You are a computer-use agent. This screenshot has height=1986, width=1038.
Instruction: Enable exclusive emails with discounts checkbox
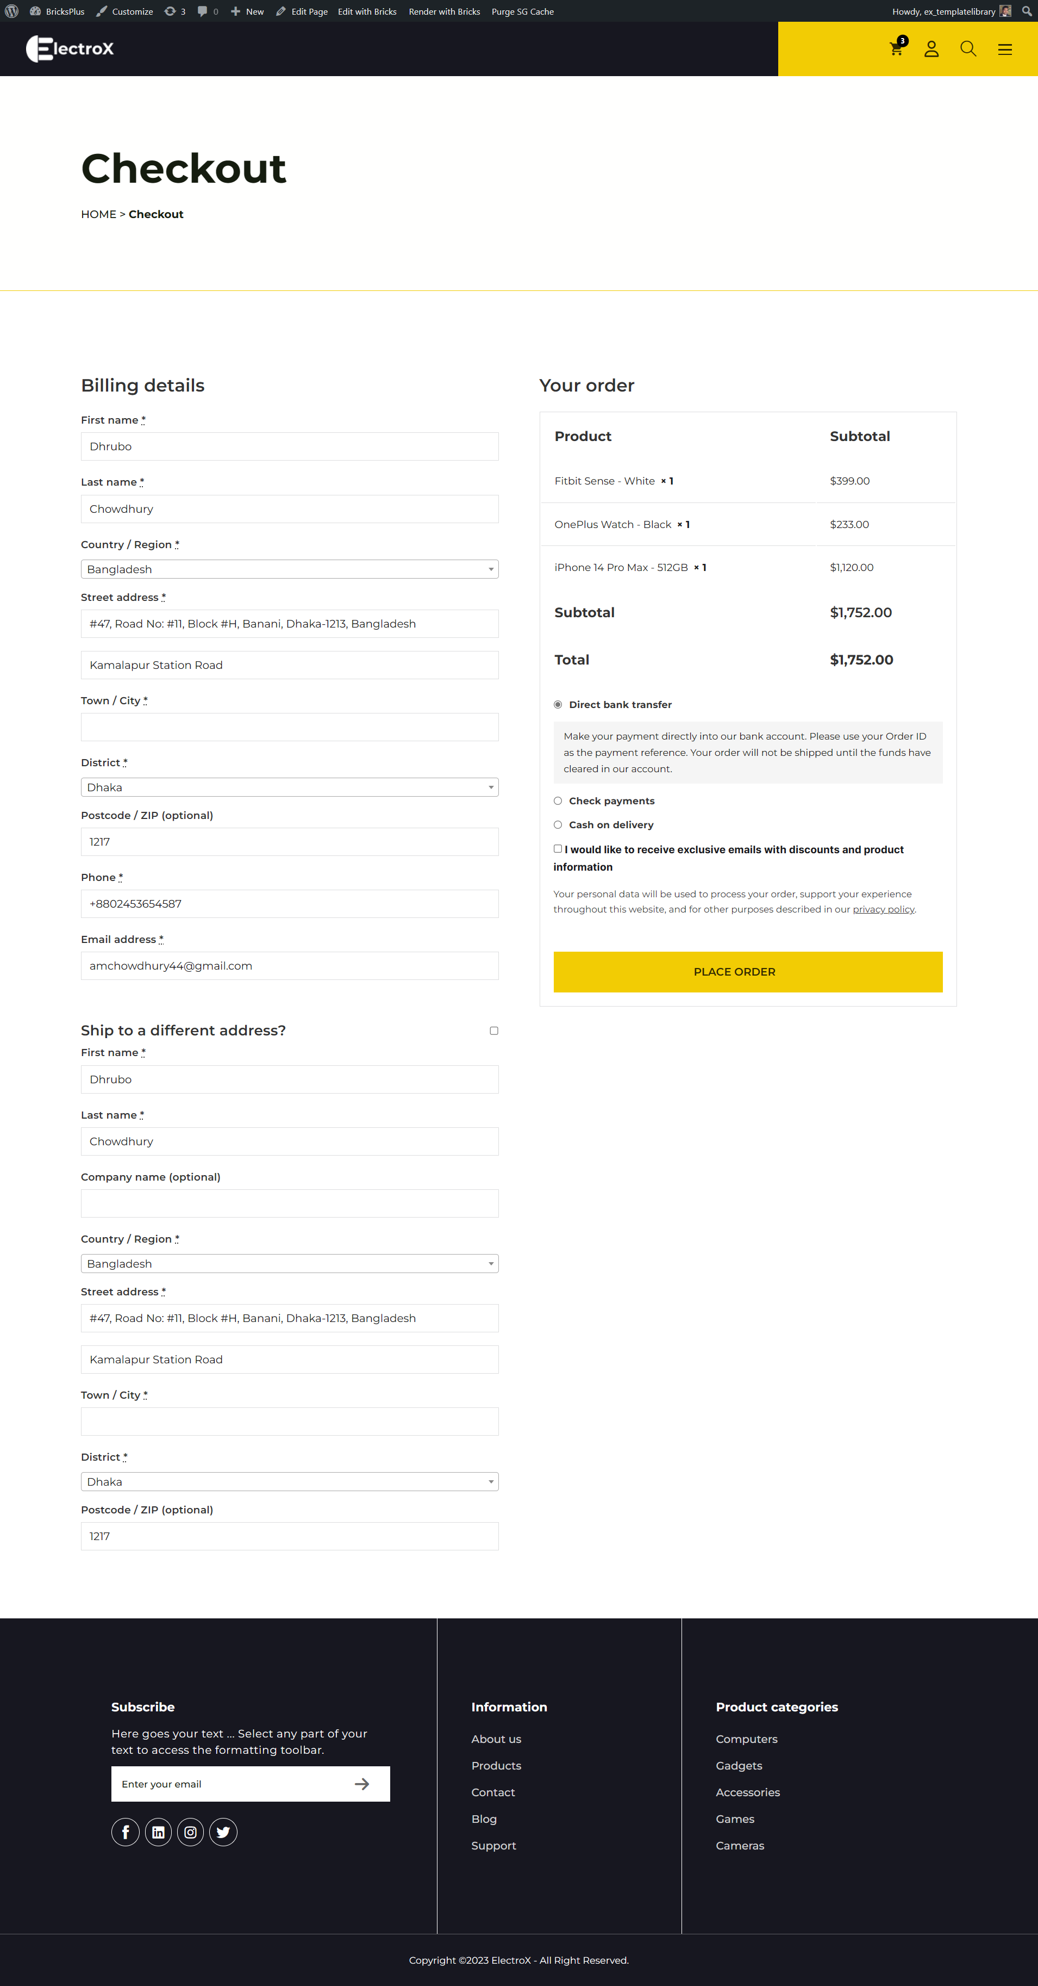[x=558, y=849]
